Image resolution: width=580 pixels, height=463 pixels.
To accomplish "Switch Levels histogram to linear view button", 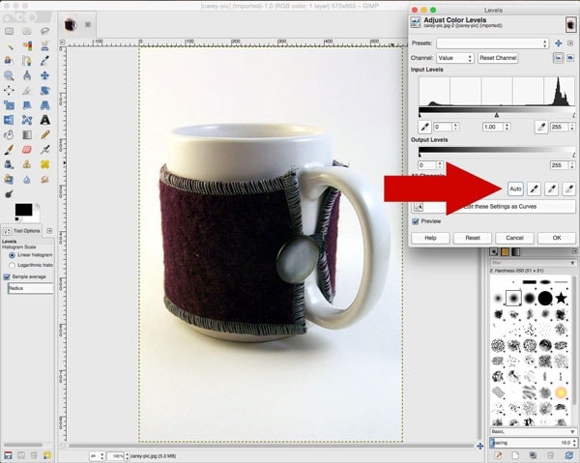I will tap(558, 58).
